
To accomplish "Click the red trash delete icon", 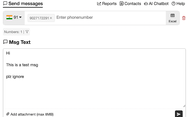I will point(184,18).
